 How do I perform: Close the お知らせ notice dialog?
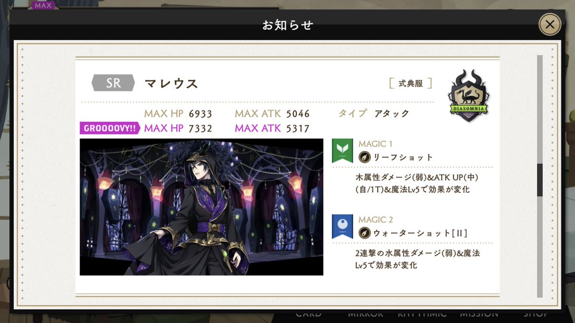(x=550, y=24)
